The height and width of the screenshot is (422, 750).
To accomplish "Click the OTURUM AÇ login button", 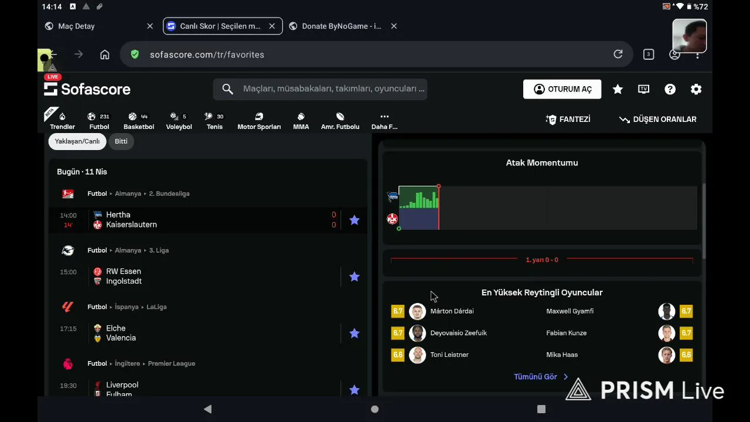I will click(x=562, y=89).
